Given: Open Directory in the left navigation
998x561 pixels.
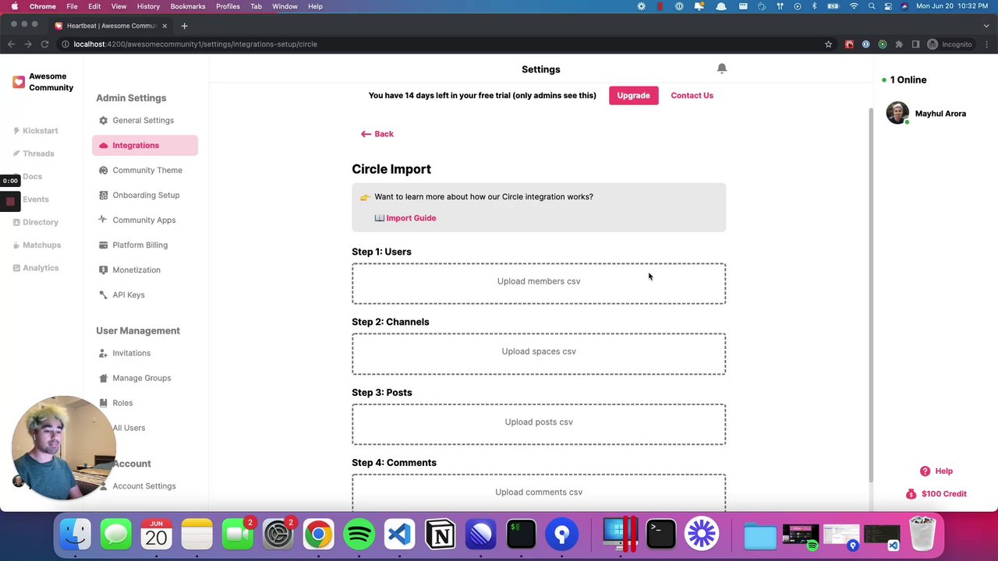Looking at the screenshot, I should pyautogui.click(x=36, y=222).
